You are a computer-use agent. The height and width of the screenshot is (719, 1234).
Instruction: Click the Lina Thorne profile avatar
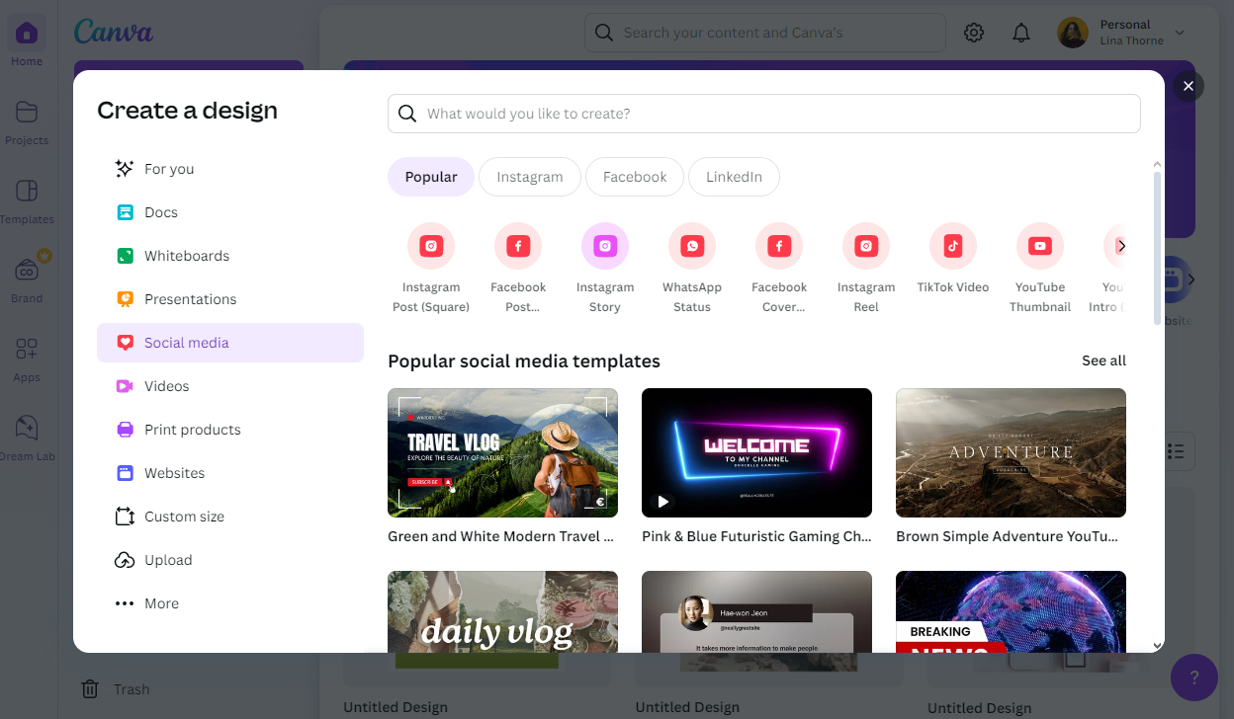(1073, 33)
